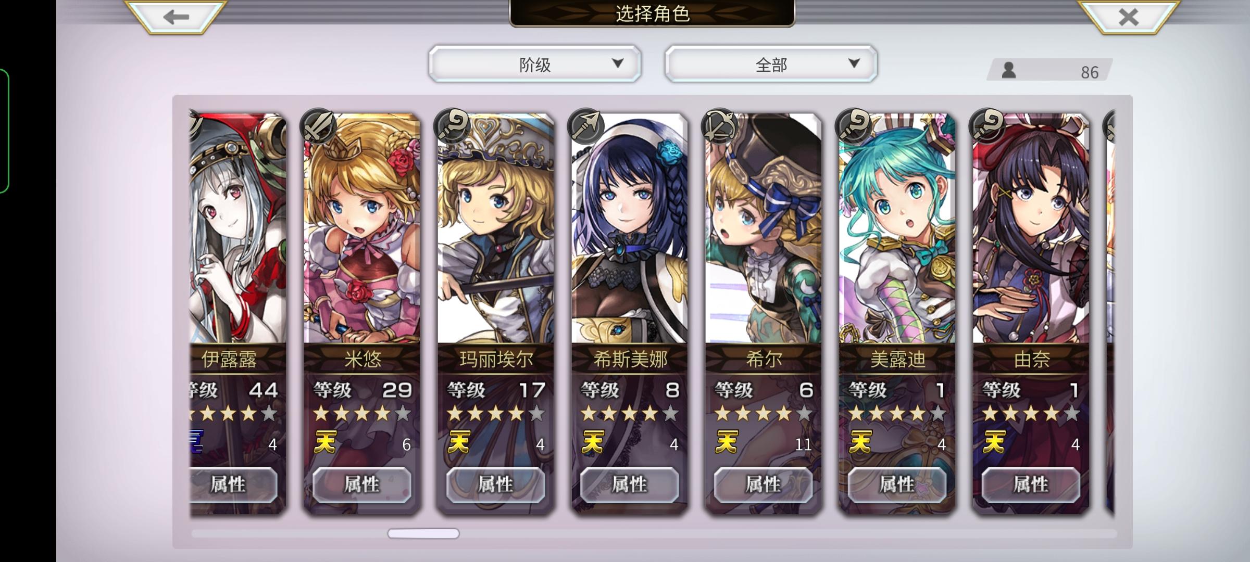The image size is (1250, 562).
Task: Close the character selection screen
Action: pos(1128,17)
